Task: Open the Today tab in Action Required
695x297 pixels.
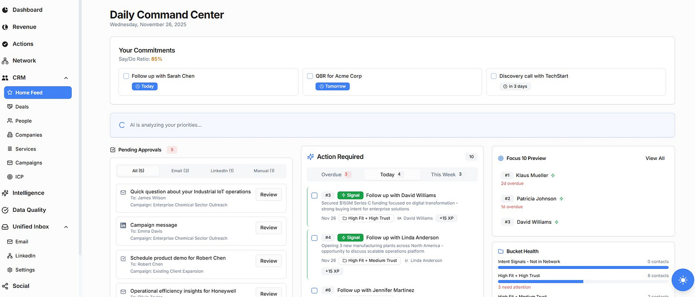Action: (391, 174)
